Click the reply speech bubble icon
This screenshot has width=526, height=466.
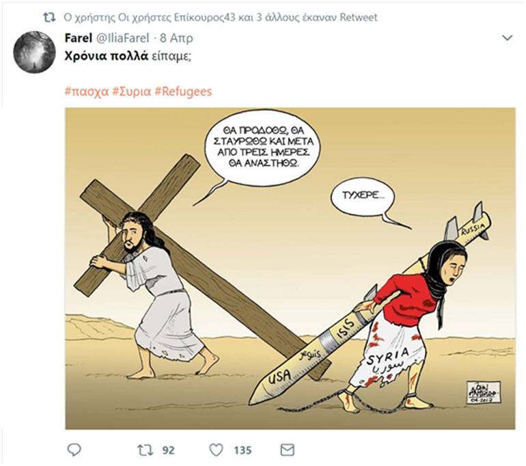[x=74, y=450]
